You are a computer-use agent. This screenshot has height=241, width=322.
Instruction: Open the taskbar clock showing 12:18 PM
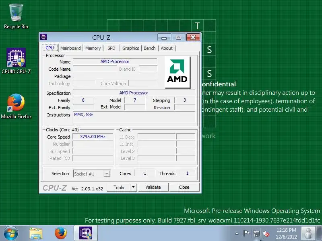point(286,233)
